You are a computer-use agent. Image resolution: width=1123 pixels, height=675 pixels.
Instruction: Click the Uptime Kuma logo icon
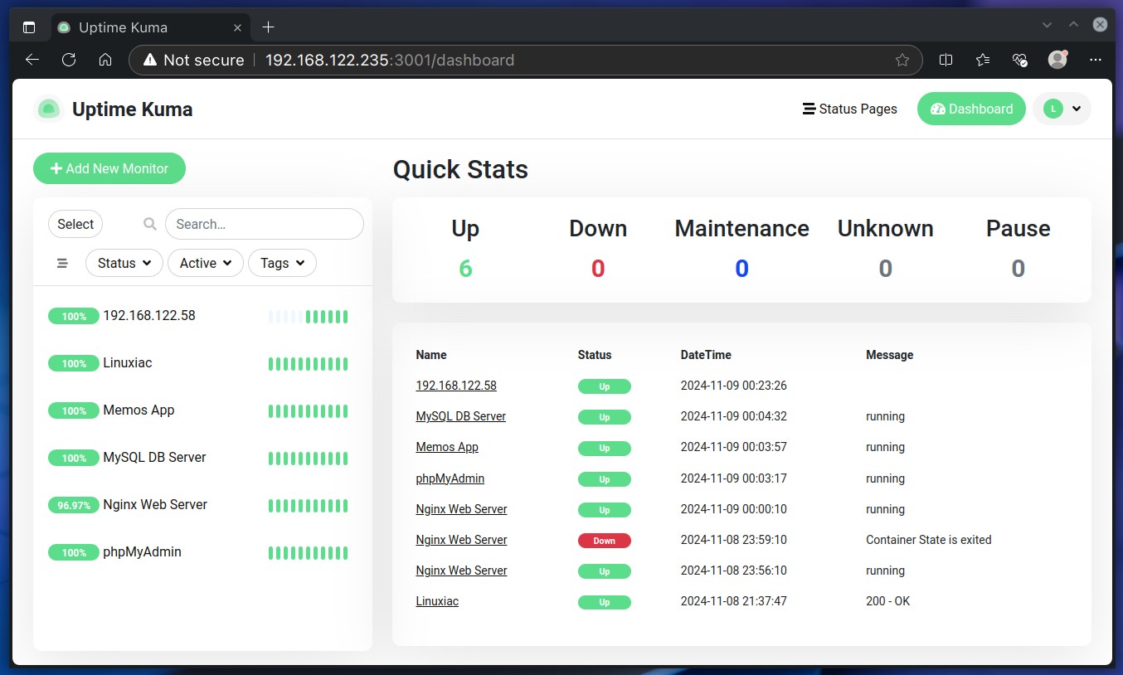click(x=49, y=109)
